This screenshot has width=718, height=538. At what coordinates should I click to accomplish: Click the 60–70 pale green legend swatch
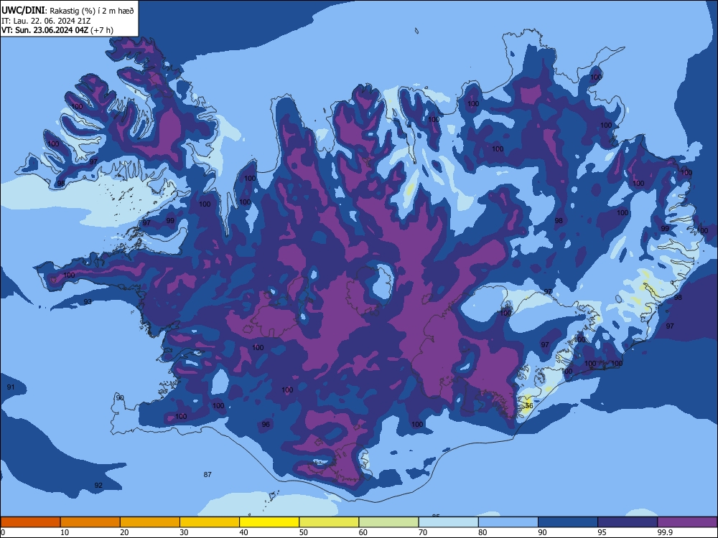click(x=388, y=522)
